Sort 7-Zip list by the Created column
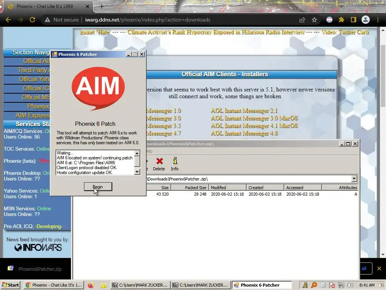 tap(265, 187)
